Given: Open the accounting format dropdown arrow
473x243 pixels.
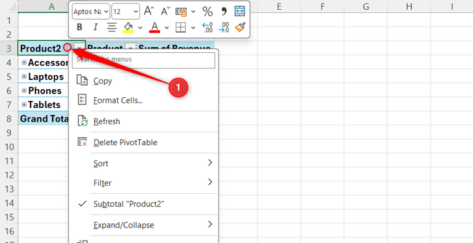Looking at the screenshot, I should click(193, 12).
